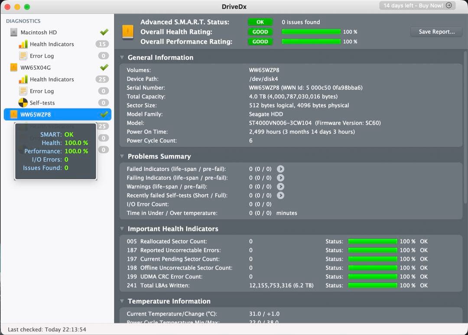
Task: Click the vertical scrollbar of the report pane
Action: [x=465, y=128]
